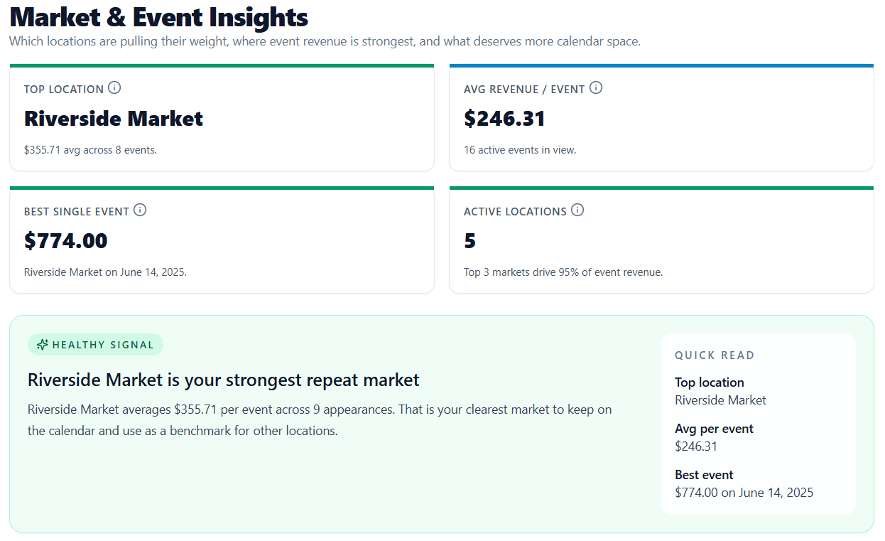This screenshot has height=541, width=885.
Task: Toggle the Riverside Market top location card
Action: (x=221, y=117)
